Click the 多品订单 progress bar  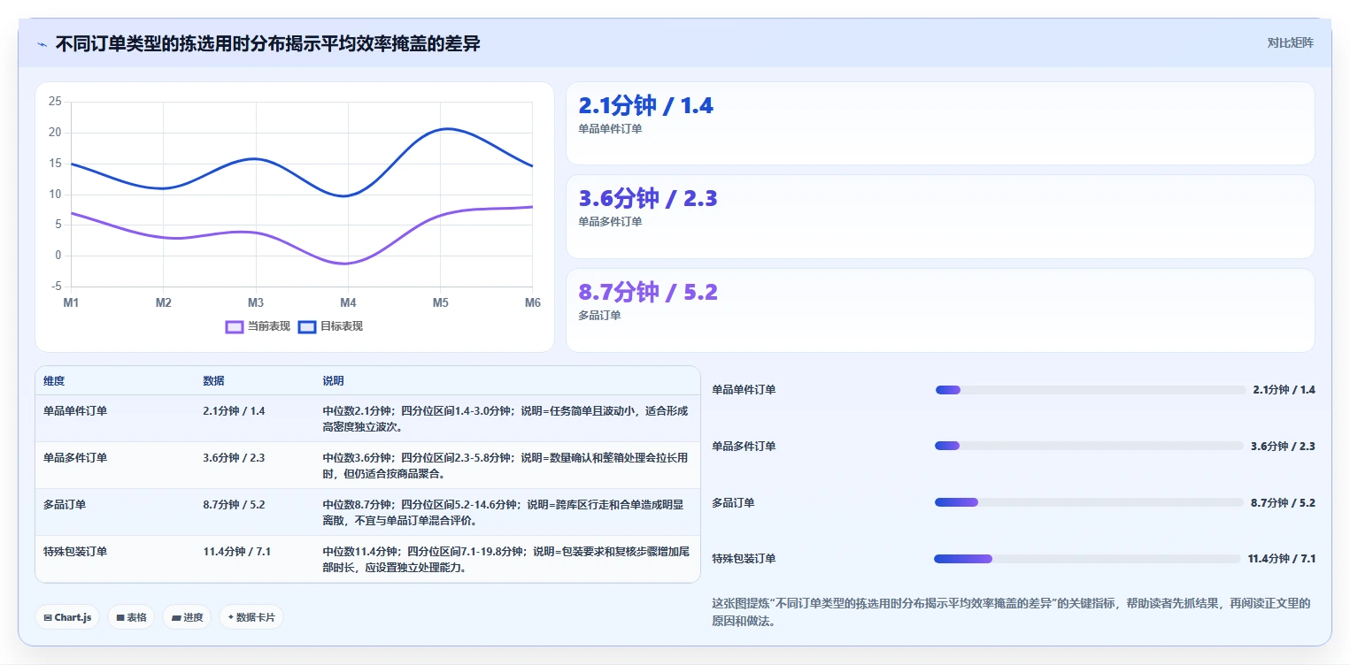point(1089,502)
